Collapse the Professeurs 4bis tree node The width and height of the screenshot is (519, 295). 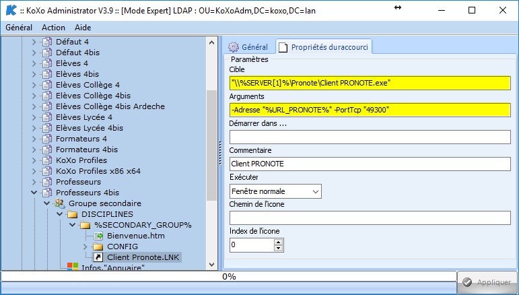34,193
